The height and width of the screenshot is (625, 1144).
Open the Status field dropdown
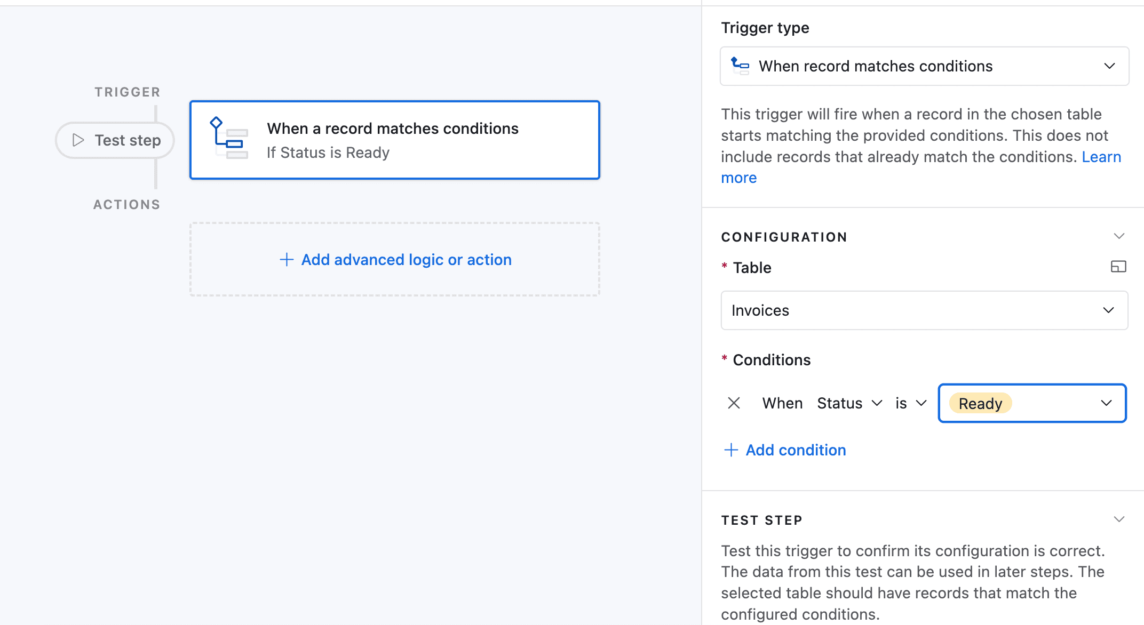[x=849, y=403]
